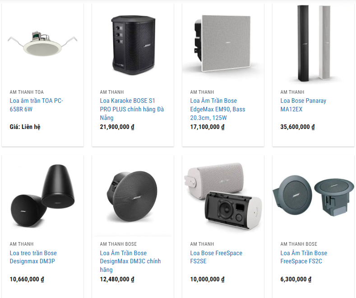
Task: Open Bose FreeSpace FS2SE speaker image
Action: point(223,196)
